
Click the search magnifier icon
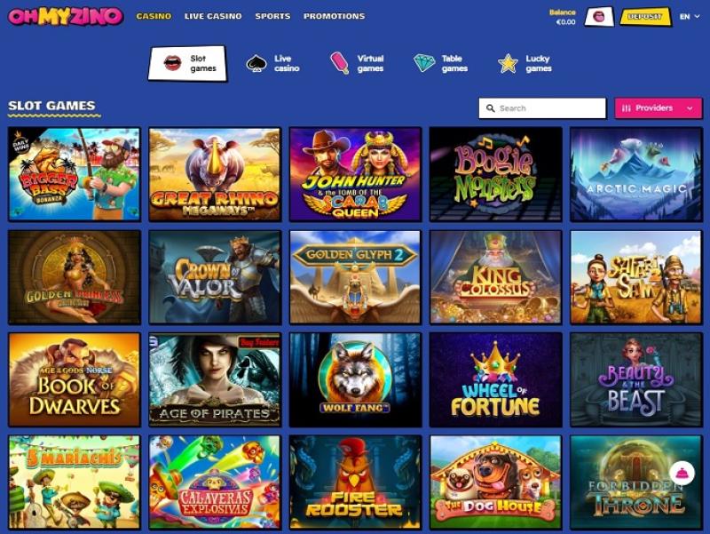[x=490, y=108]
